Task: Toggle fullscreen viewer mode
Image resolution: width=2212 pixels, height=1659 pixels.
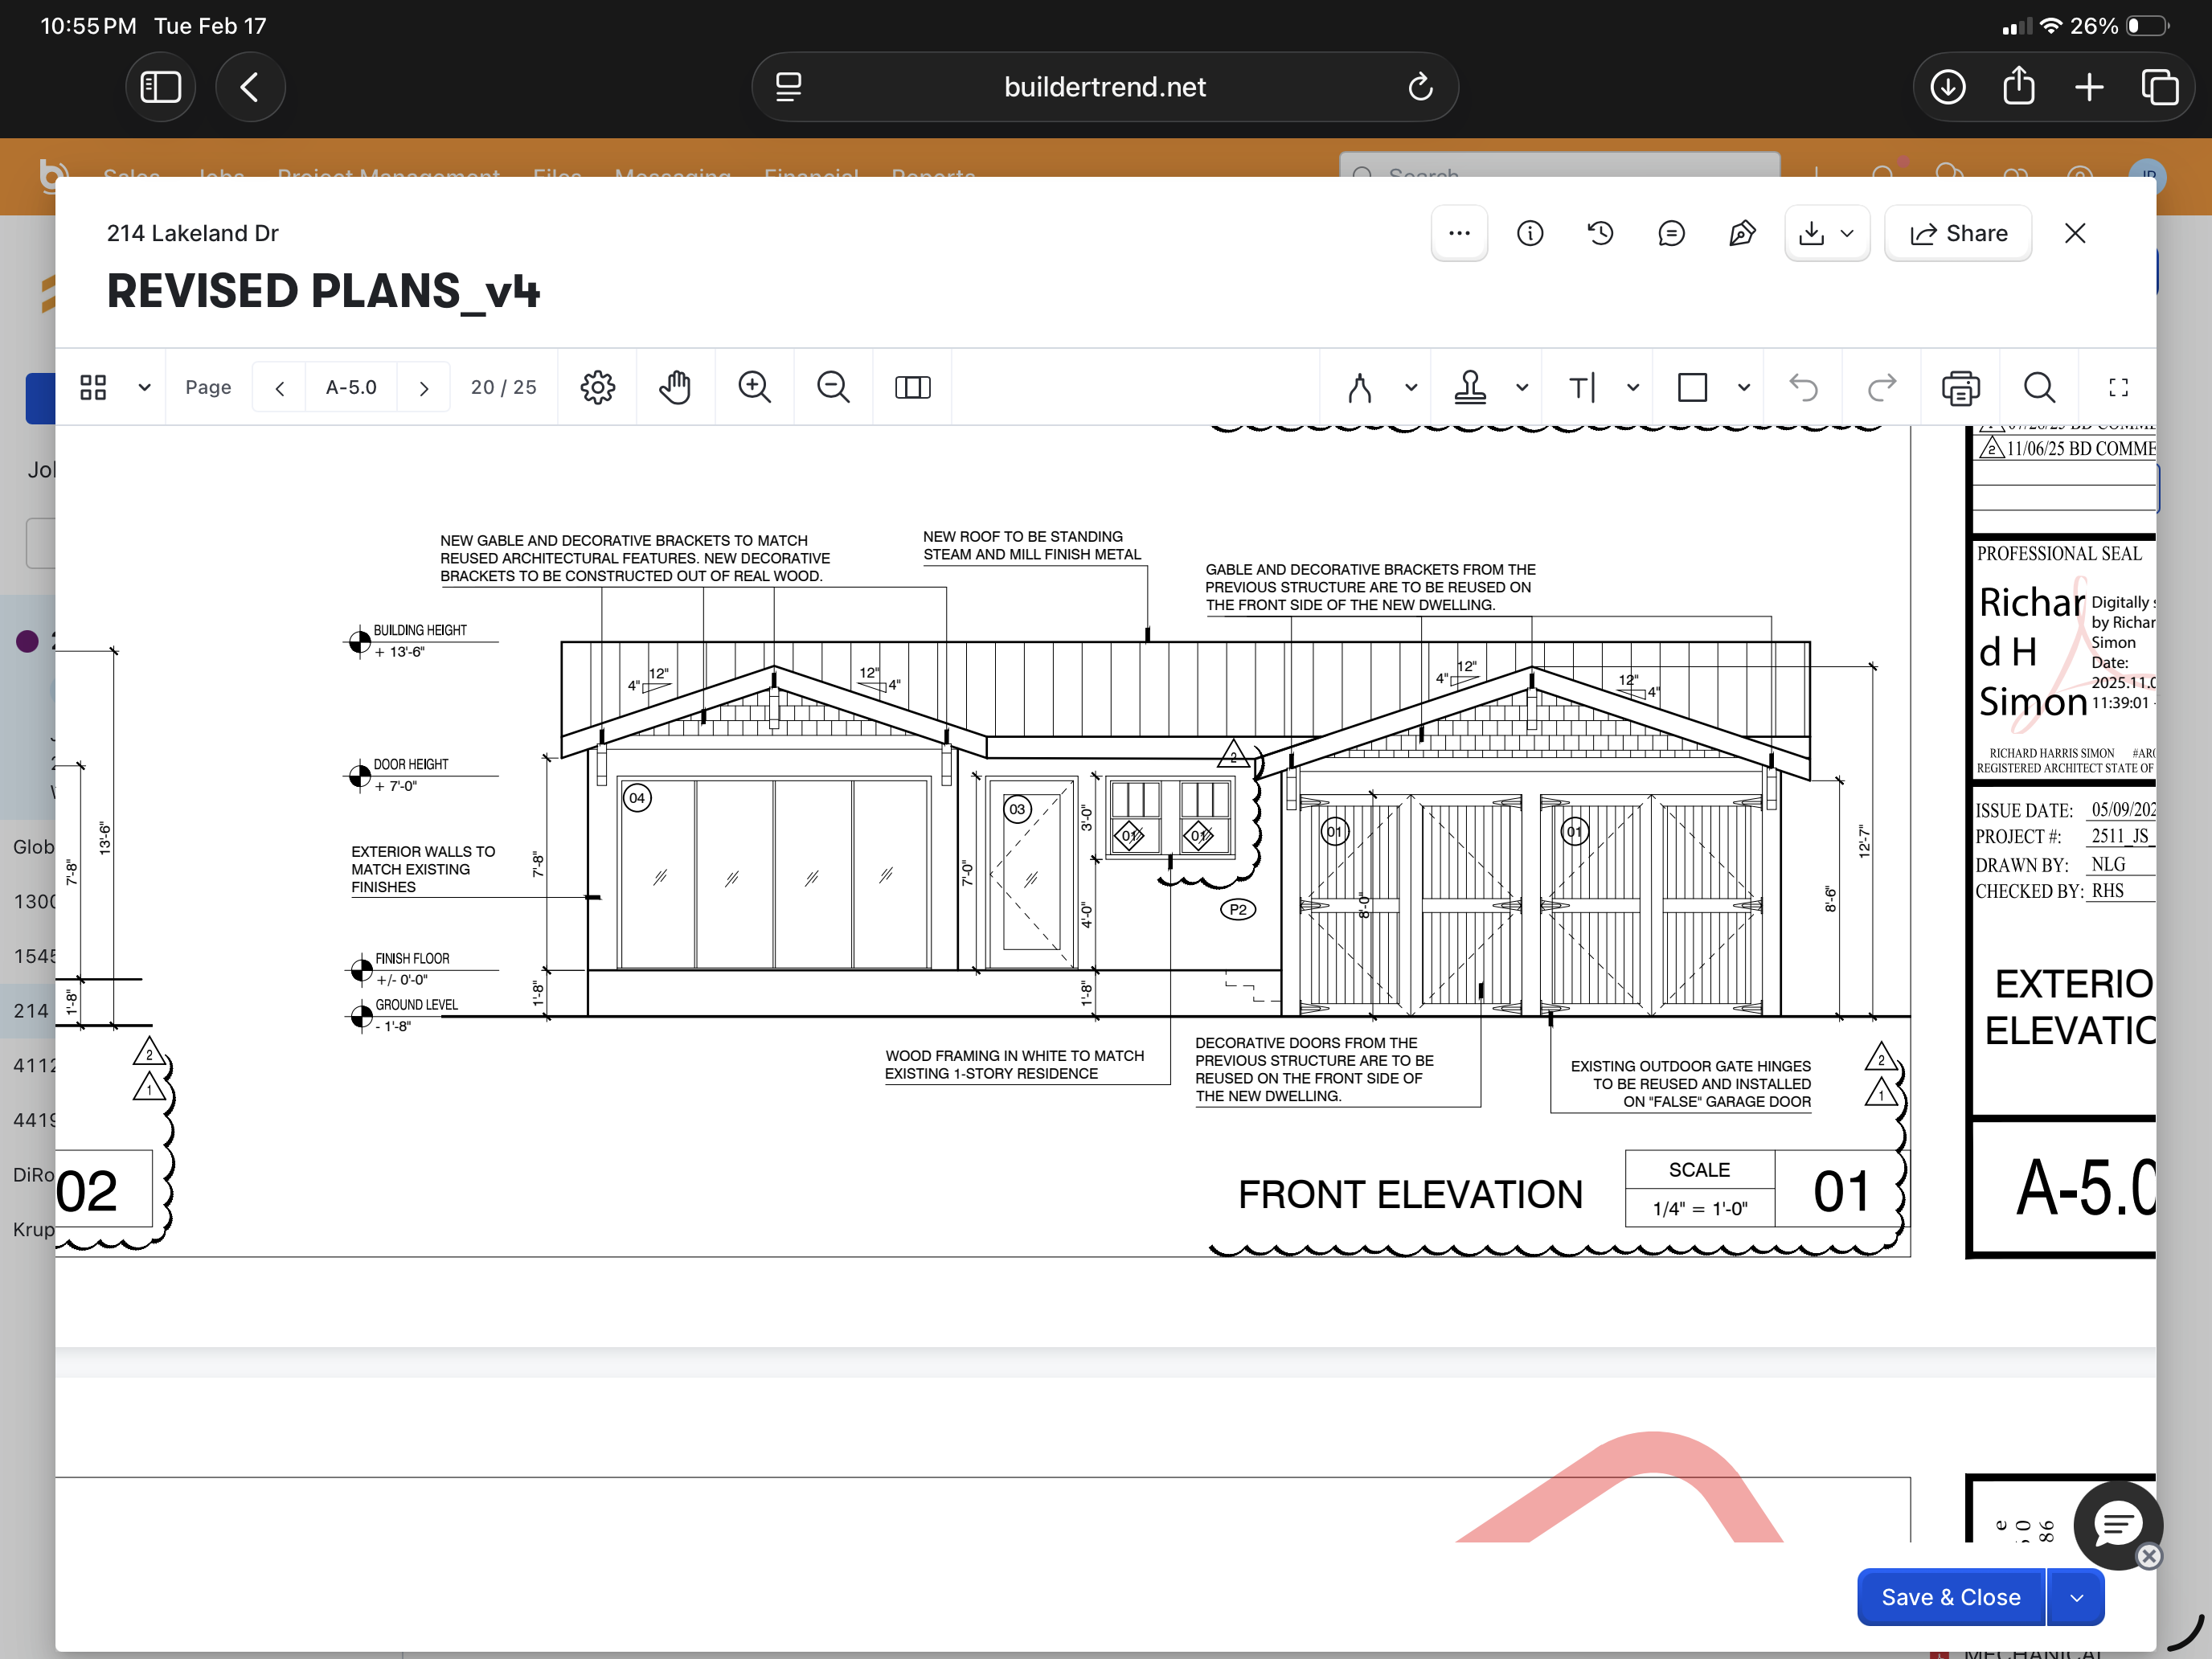Action: (x=2118, y=387)
